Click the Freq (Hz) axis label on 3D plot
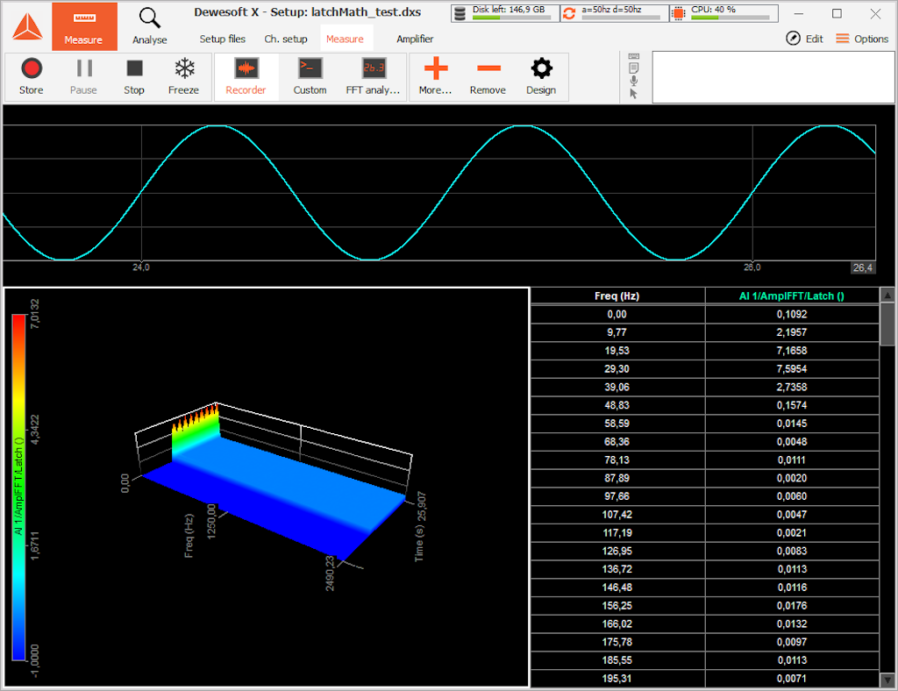 click(189, 536)
